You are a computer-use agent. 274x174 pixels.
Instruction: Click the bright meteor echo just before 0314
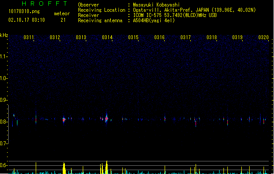pyautogui.click(x=107, y=119)
